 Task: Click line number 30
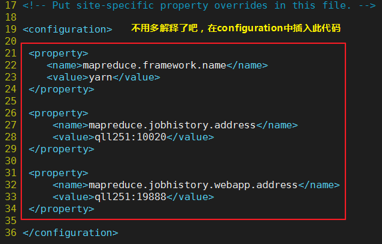pos(11,161)
